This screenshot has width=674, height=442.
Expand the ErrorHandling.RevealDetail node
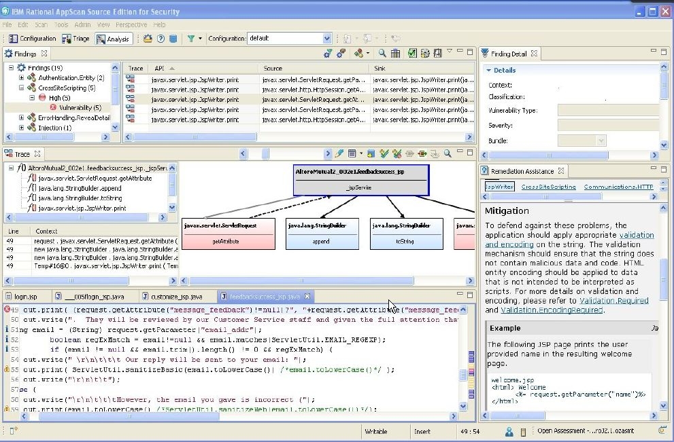[22, 117]
